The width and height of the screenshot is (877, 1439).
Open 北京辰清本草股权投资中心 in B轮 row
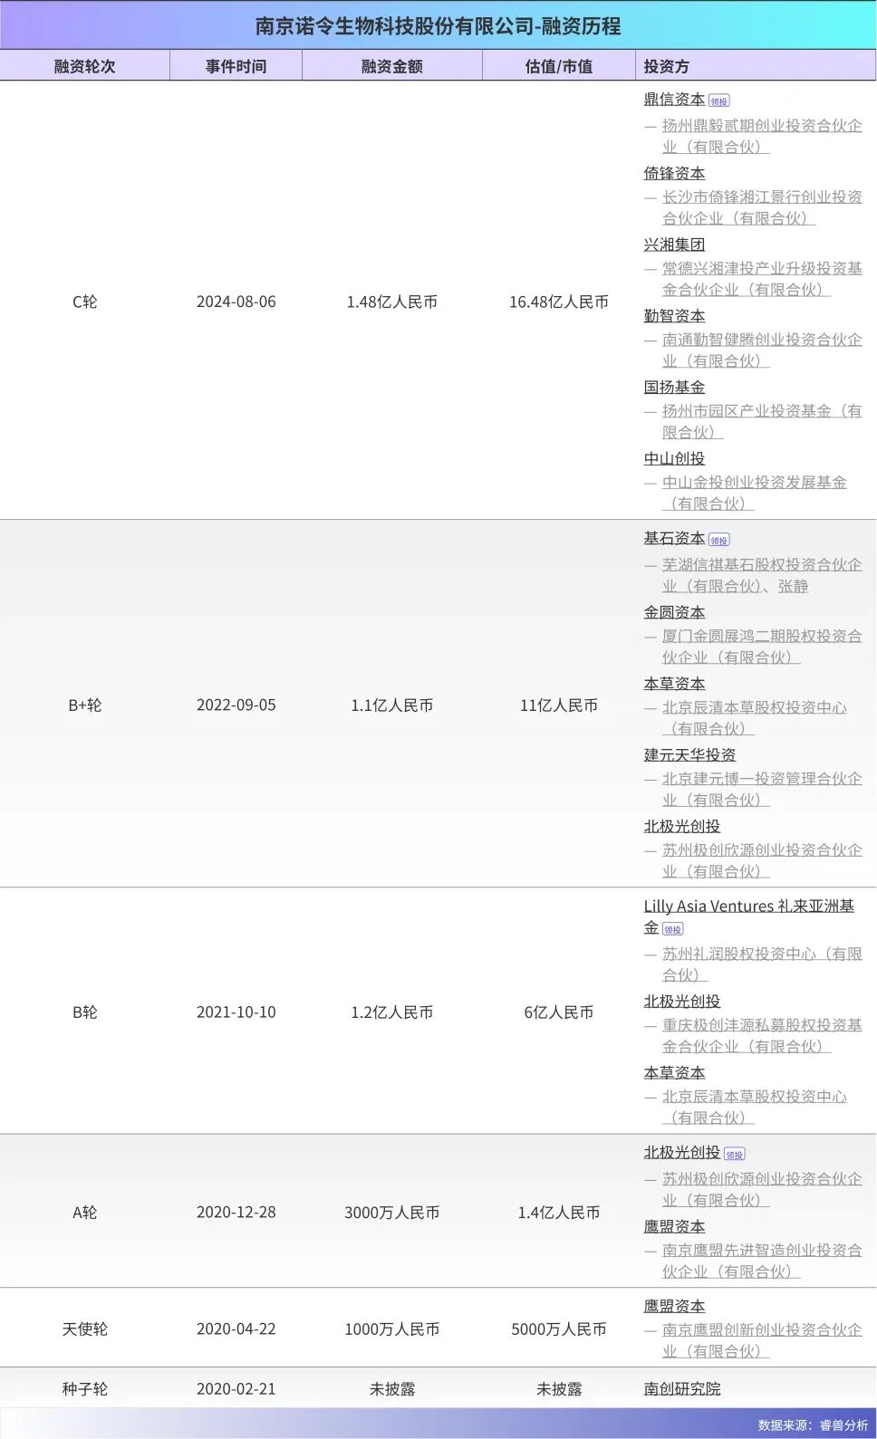[755, 1108]
